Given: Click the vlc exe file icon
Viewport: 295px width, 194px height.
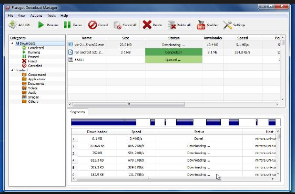Looking at the screenshot, I should [70, 45].
